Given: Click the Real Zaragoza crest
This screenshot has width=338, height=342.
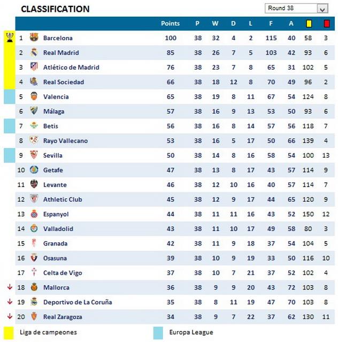Looking at the screenshot, I should (x=34, y=316).
